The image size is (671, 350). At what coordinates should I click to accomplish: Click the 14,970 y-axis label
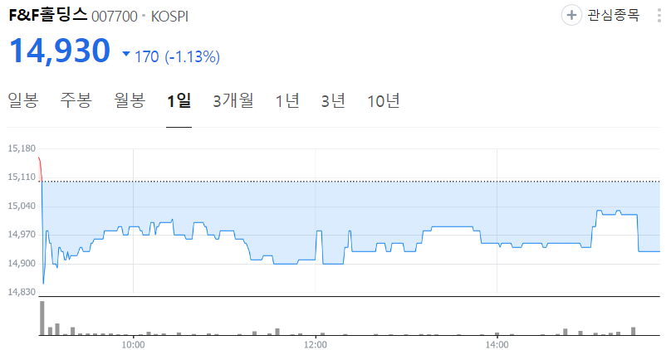22,235
